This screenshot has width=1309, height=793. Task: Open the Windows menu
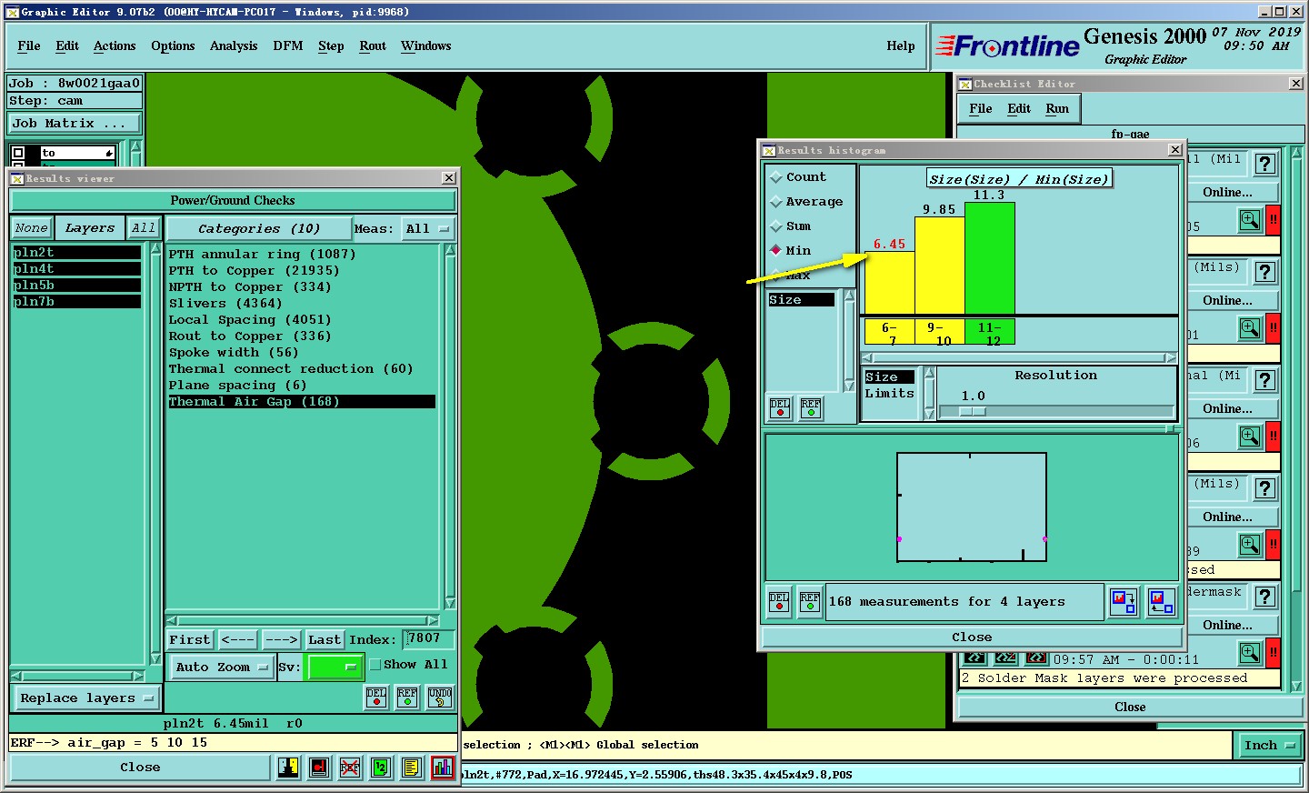click(x=425, y=46)
